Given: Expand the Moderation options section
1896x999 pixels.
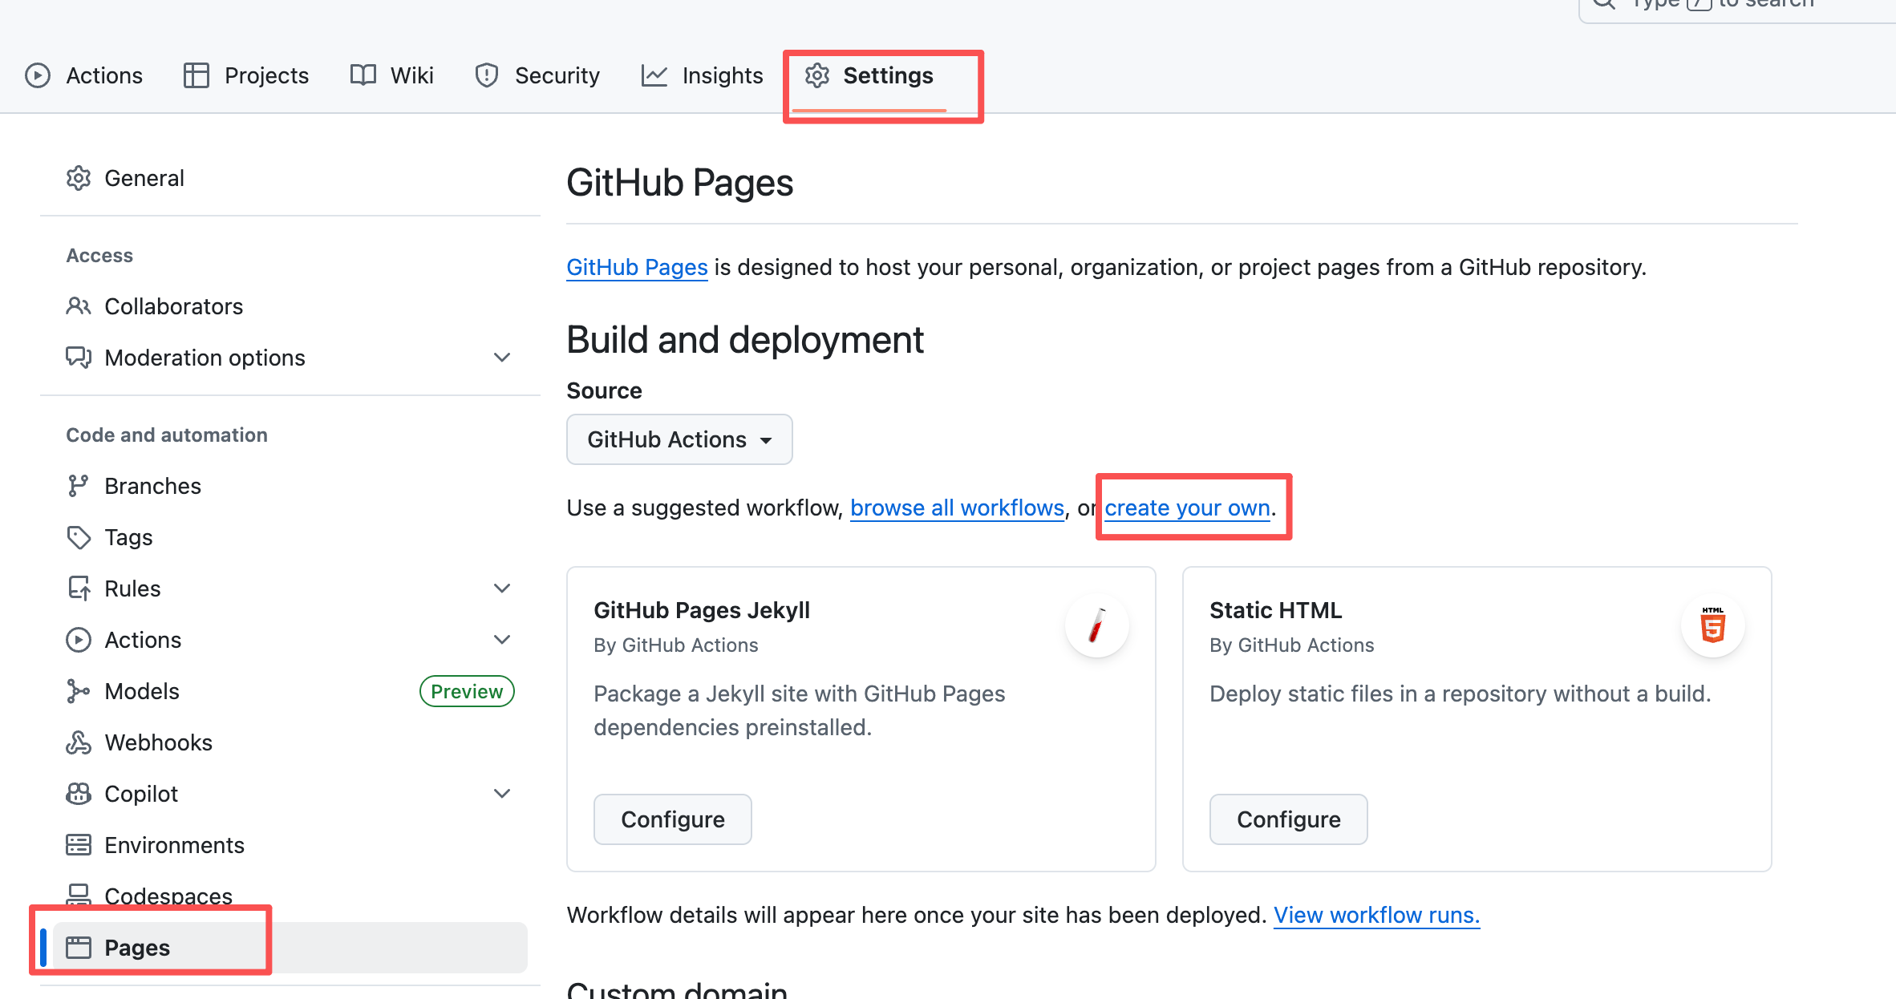Looking at the screenshot, I should [502, 358].
